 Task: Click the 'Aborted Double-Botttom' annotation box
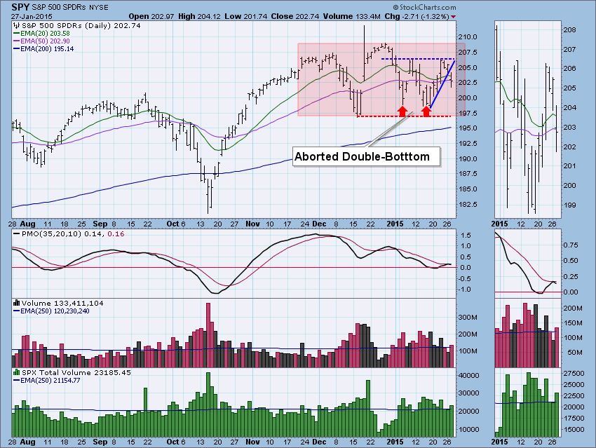(367, 156)
